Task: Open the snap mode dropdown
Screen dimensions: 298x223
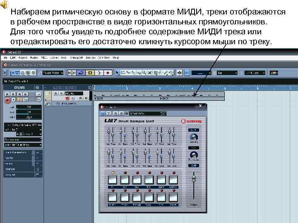Action: 202,73
